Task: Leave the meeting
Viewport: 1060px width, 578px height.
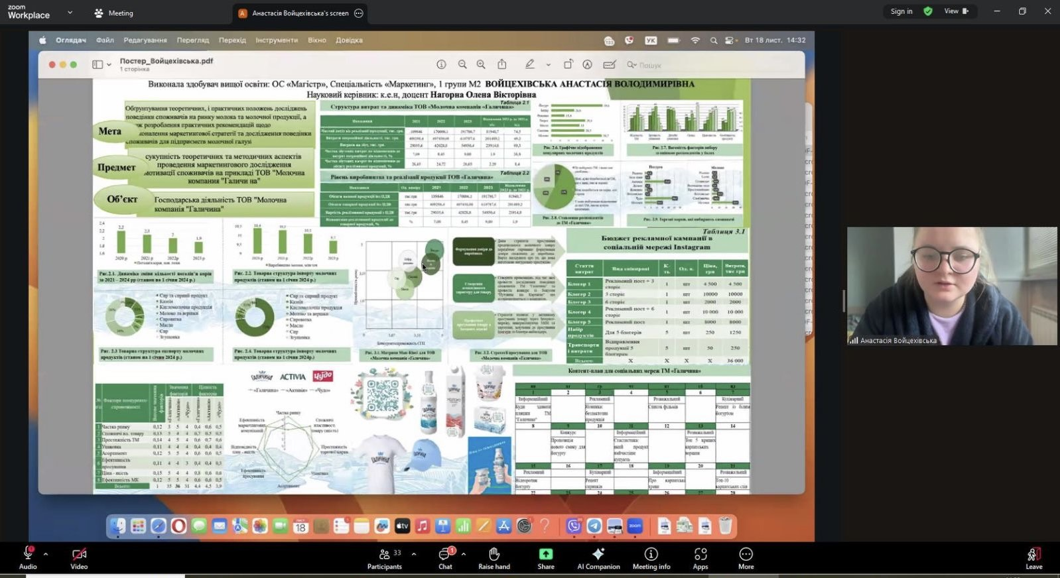Action: click(1033, 557)
